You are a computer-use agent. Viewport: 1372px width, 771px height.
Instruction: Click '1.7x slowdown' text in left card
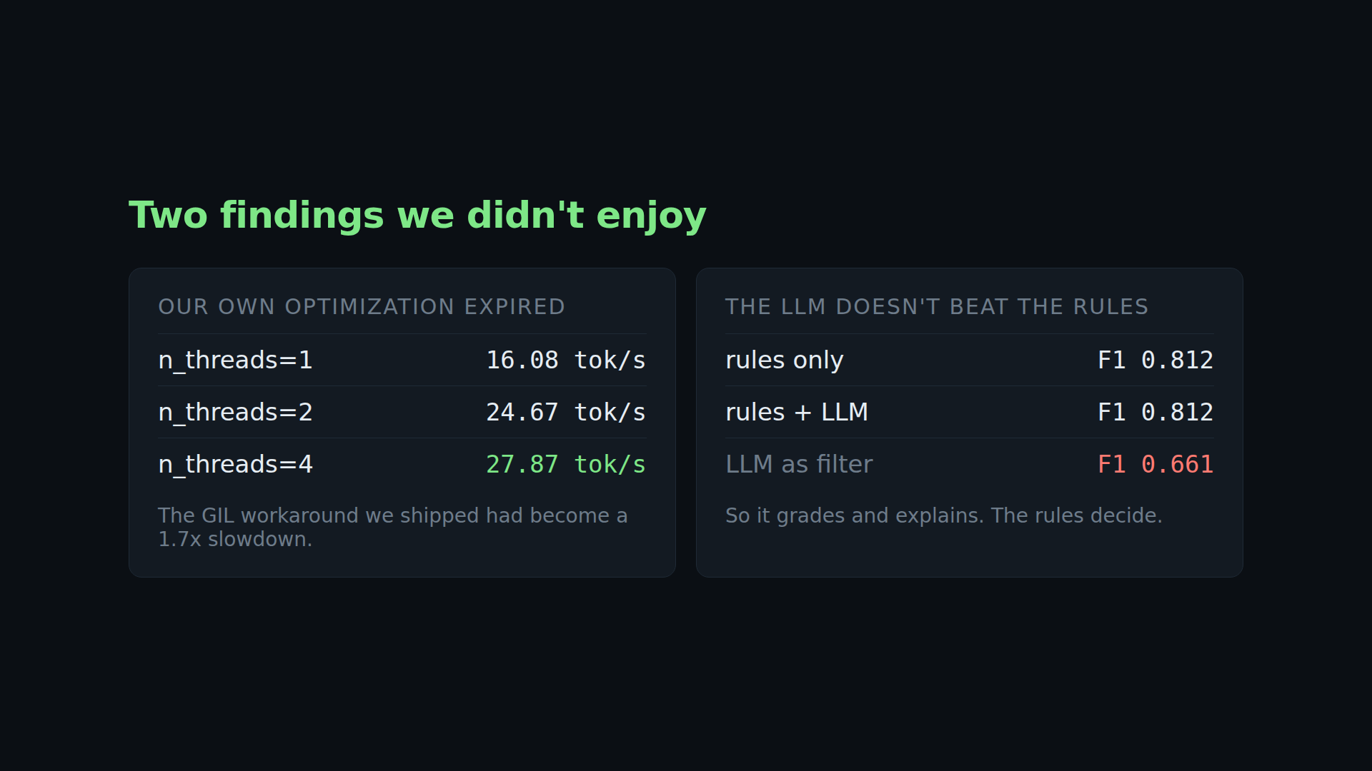235,539
